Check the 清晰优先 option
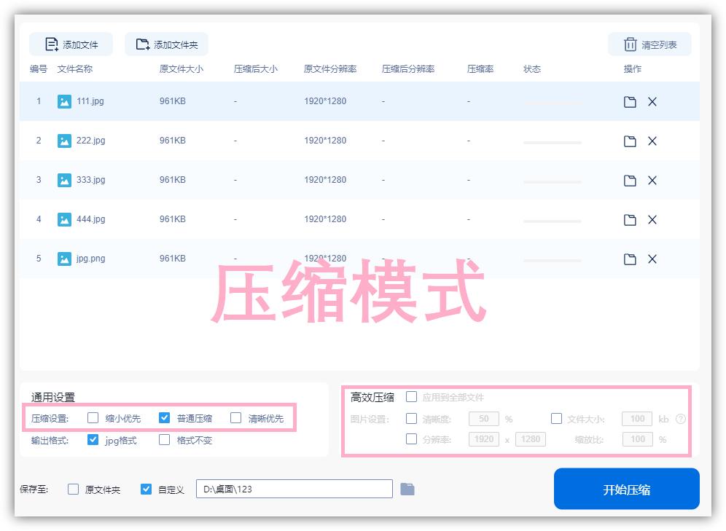726x531 pixels. 235,418
